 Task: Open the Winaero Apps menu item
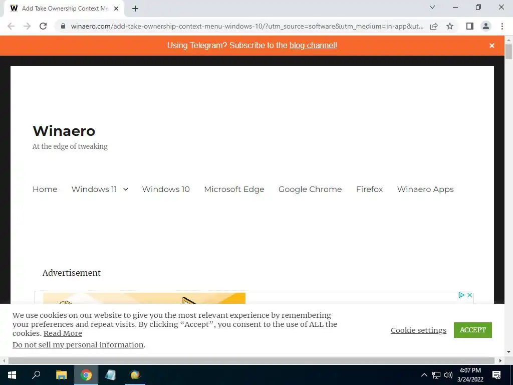tap(425, 189)
